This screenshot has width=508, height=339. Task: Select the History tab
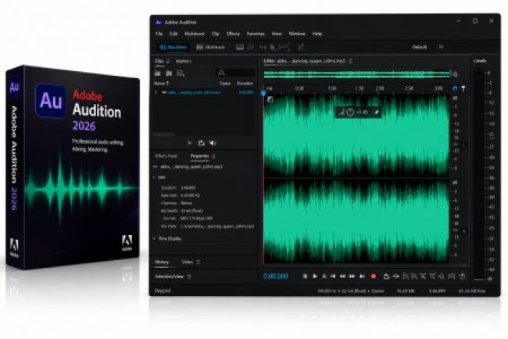[162, 262]
